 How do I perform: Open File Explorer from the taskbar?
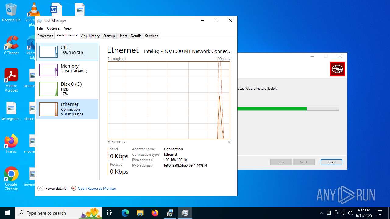[x=140, y=213]
